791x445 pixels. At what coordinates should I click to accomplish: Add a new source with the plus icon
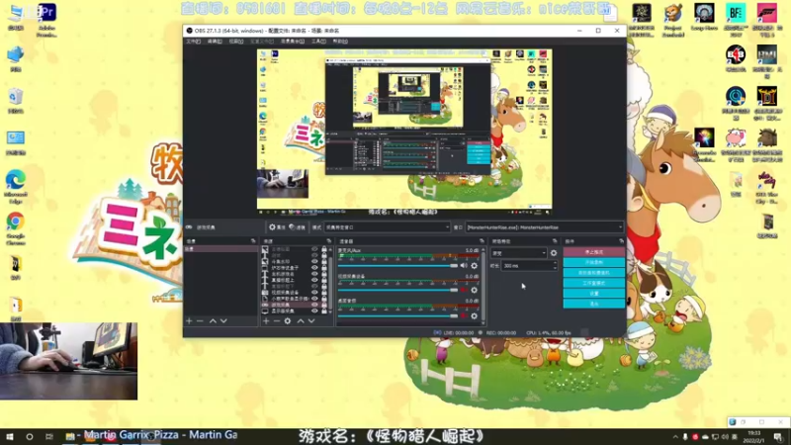[x=266, y=320]
